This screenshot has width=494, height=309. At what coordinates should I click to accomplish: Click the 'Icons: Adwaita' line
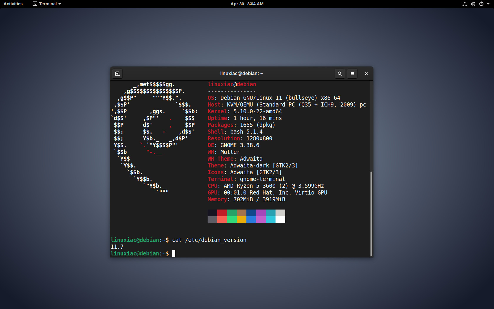pos(245,172)
